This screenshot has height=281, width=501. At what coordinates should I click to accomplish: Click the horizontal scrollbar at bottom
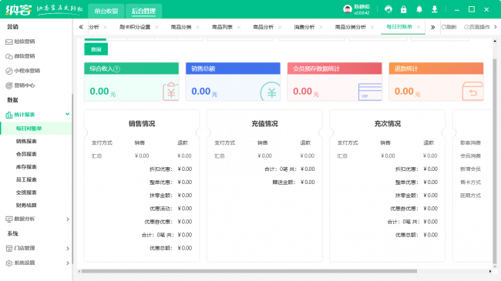tap(249, 271)
